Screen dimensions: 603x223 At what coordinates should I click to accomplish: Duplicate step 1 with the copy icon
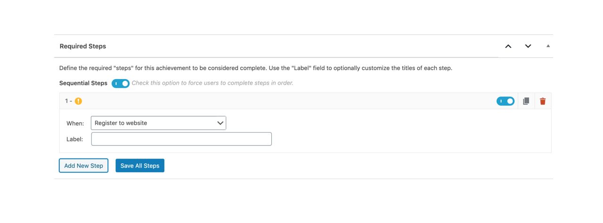click(x=526, y=101)
